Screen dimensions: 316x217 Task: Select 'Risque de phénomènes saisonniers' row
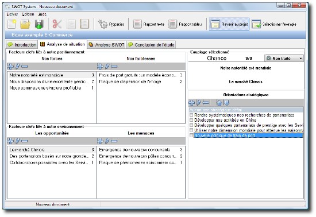click(x=141, y=162)
